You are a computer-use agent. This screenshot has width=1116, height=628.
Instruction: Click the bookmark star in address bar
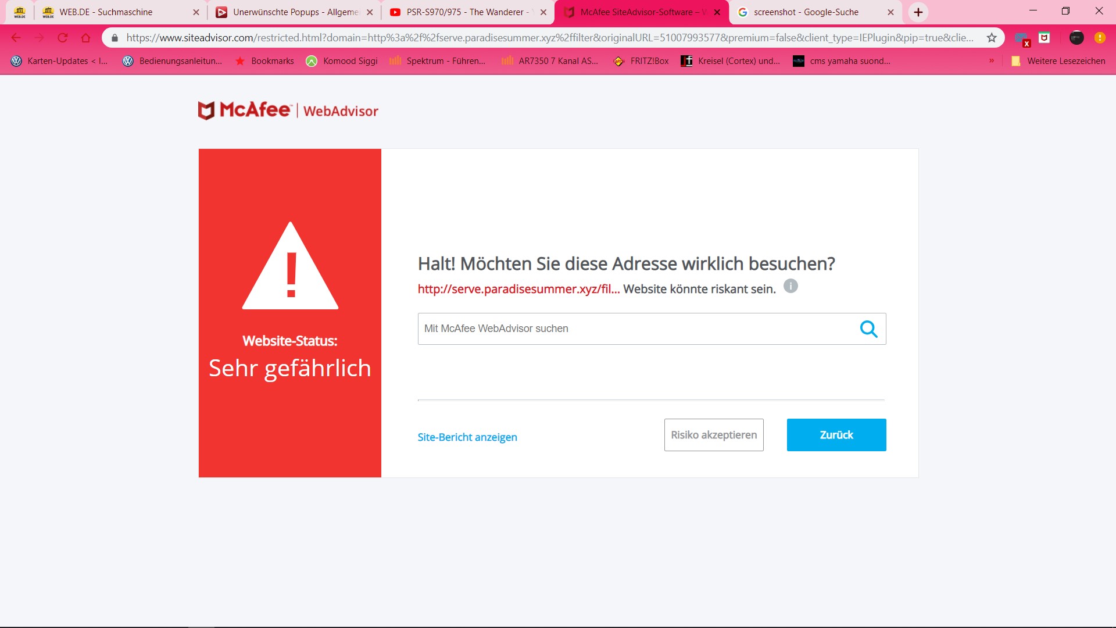992,38
